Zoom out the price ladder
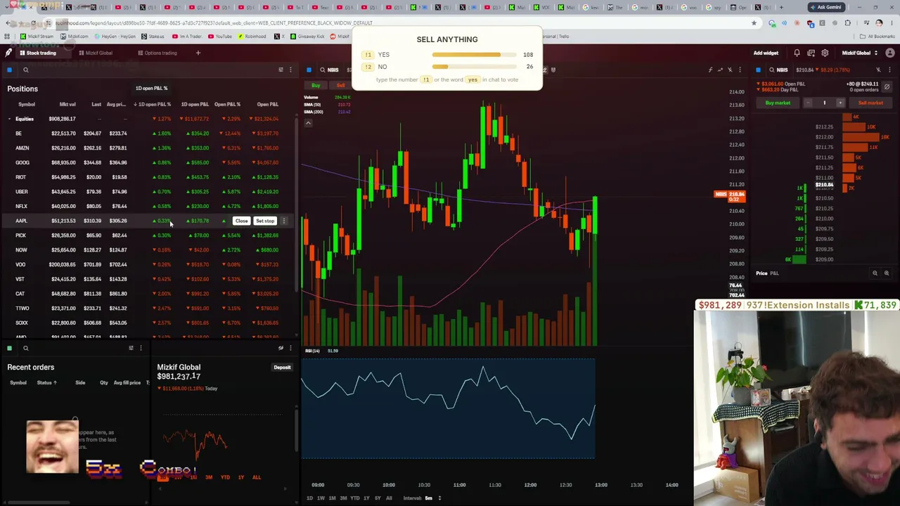The width and height of the screenshot is (900, 506). 875,273
